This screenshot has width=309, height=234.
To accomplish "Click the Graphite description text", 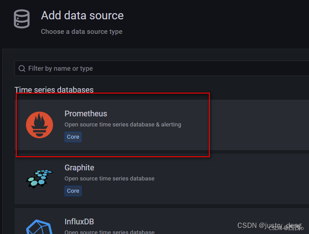I will coord(109,179).
